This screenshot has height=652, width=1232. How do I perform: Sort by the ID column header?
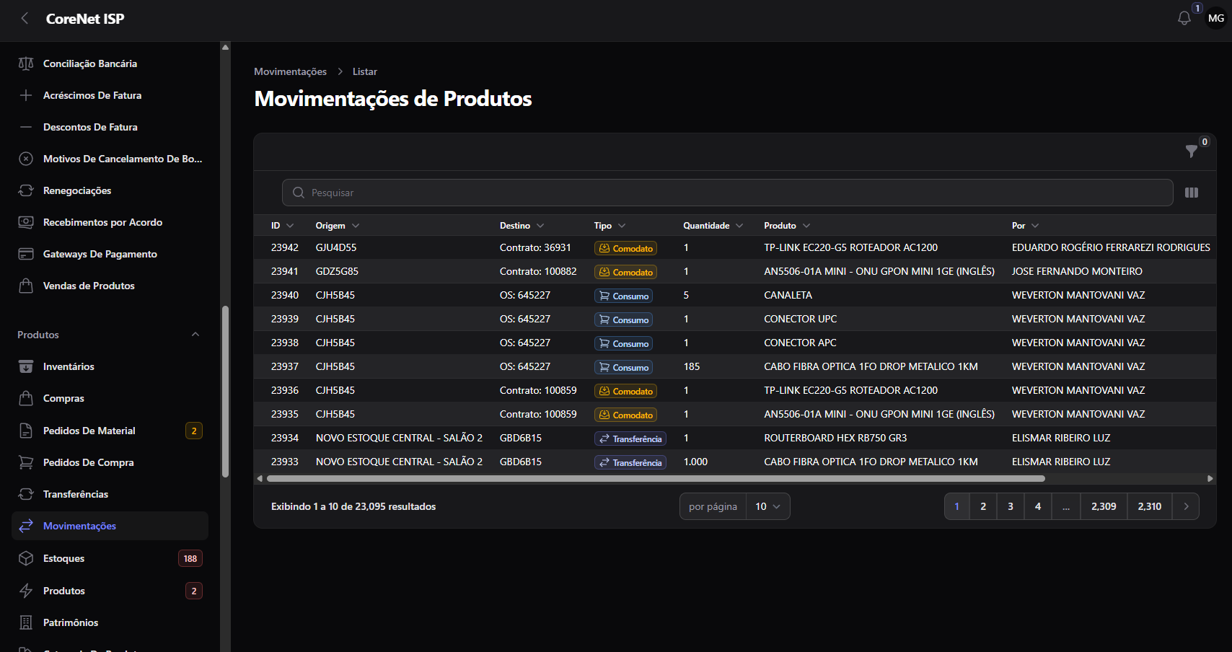point(282,226)
